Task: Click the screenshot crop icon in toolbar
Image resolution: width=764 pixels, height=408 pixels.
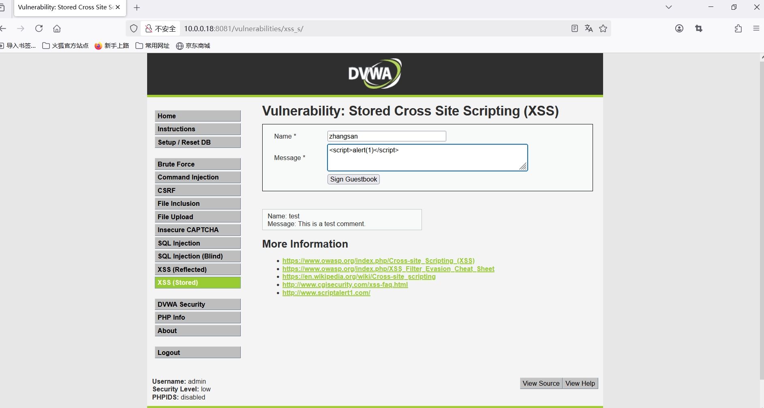Action: [x=699, y=28]
